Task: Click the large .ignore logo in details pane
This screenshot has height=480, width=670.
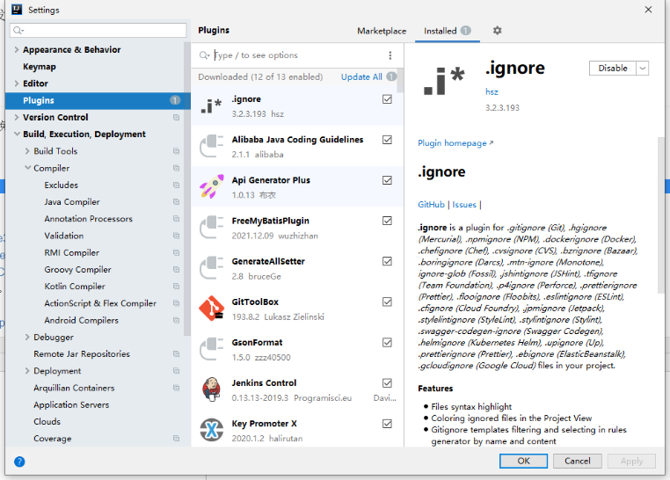Action: [x=443, y=81]
